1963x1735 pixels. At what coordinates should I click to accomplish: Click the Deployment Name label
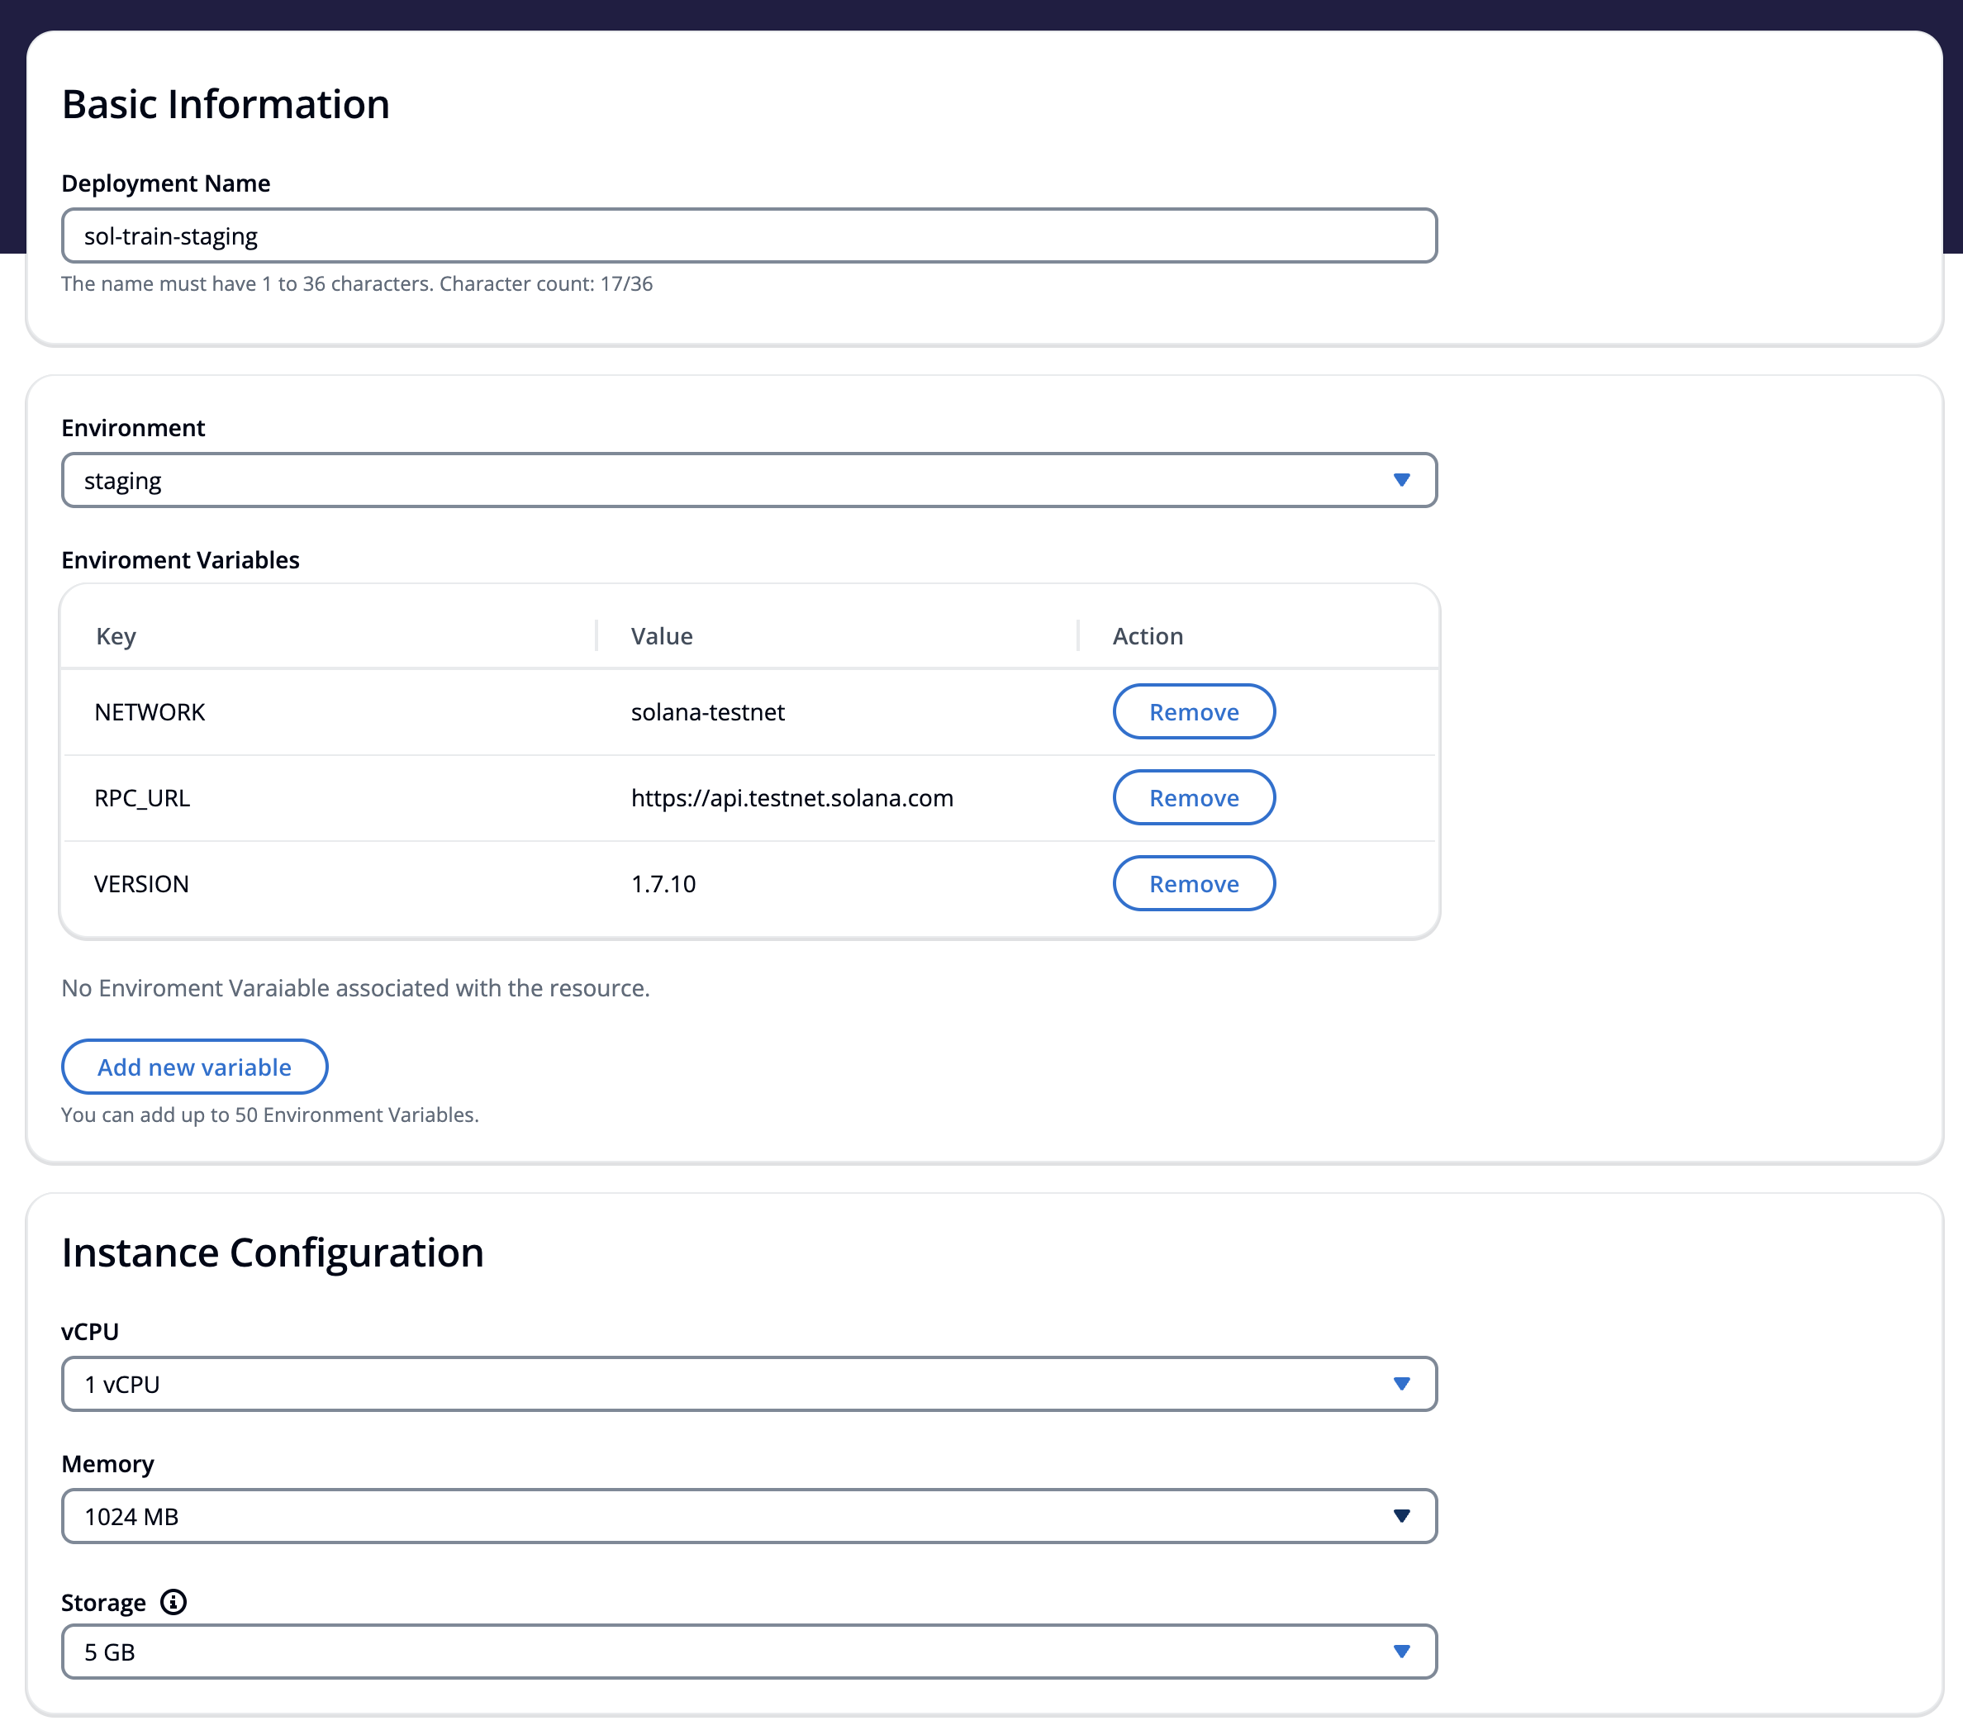[x=166, y=183]
